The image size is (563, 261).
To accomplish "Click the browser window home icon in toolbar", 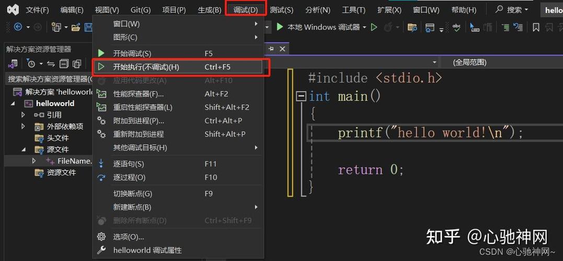I will [429, 27].
